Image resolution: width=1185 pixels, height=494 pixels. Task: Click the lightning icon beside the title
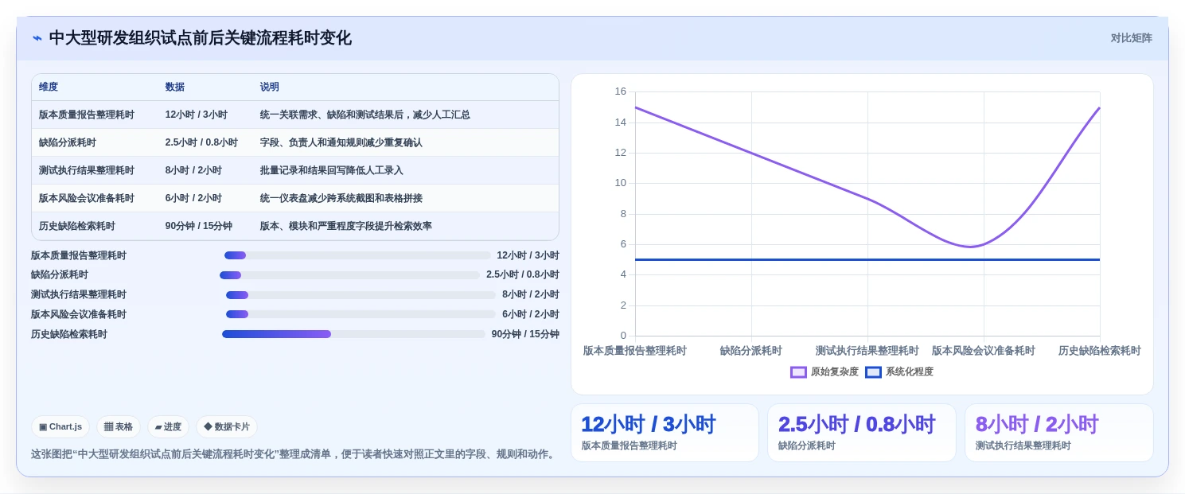tap(37, 38)
